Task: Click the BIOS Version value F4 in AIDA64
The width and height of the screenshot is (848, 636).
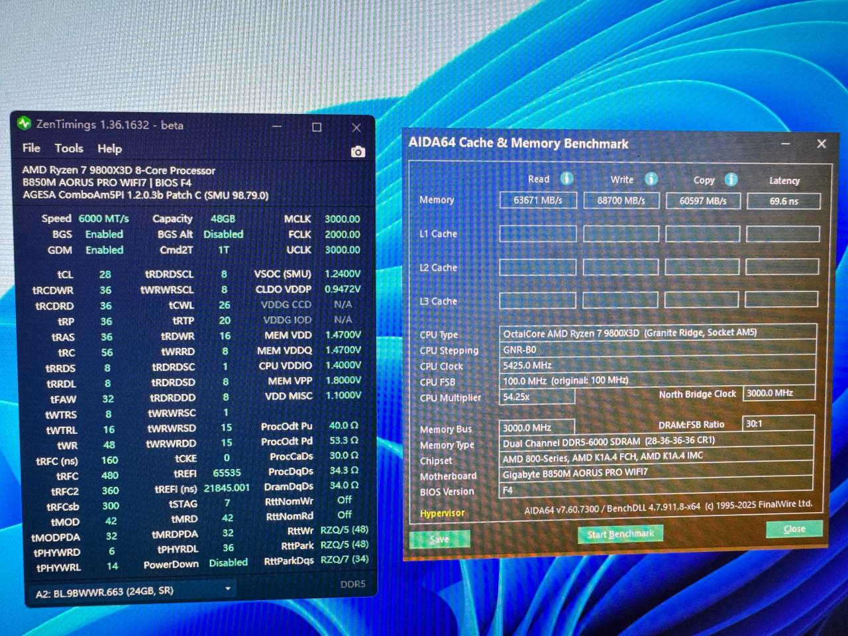Action: coord(507,490)
